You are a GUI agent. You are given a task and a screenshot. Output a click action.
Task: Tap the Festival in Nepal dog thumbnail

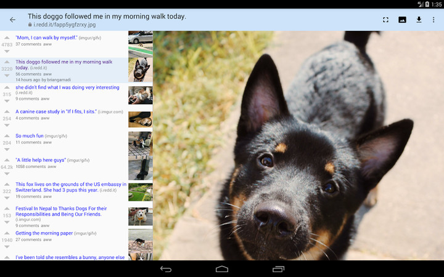[x=140, y=216]
